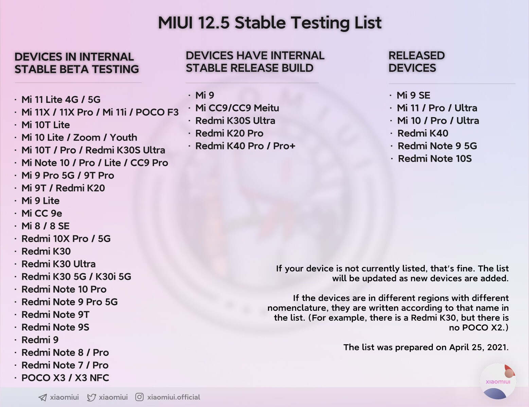The height and width of the screenshot is (407, 529).
Task: Click the Instagram camera icon
Action: (139, 397)
